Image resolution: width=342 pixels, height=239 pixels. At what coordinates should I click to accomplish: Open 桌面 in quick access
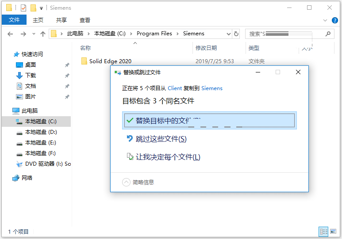[x=31, y=64]
